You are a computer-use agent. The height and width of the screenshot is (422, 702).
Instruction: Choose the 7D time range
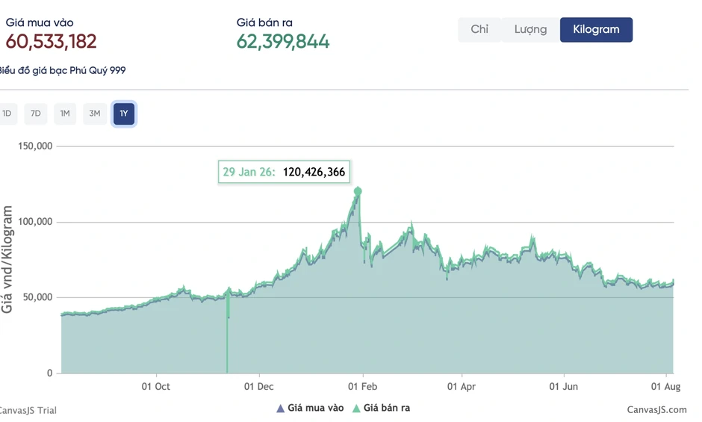coord(36,114)
